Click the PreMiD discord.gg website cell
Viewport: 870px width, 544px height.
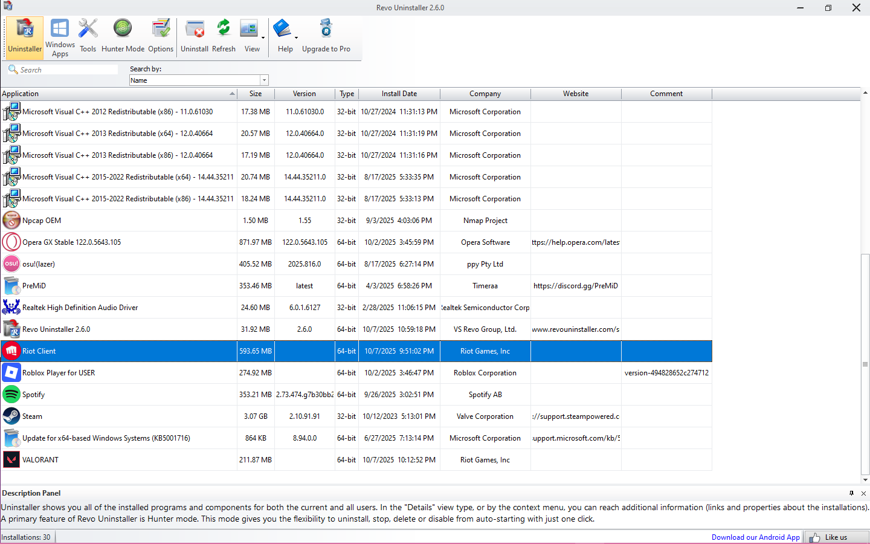click(576, 286)
